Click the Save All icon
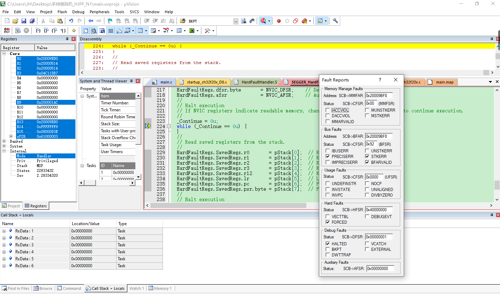The width and height of the screenshot is (500, 294). pyautogui.click(x=32, y=21)
